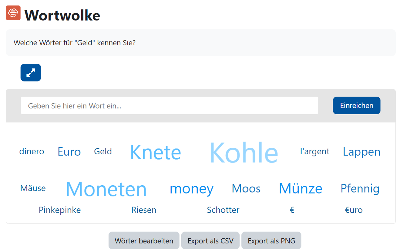Select the word Münze
Image resolution: width=400 pixels, height=252 pixels.
300,188
